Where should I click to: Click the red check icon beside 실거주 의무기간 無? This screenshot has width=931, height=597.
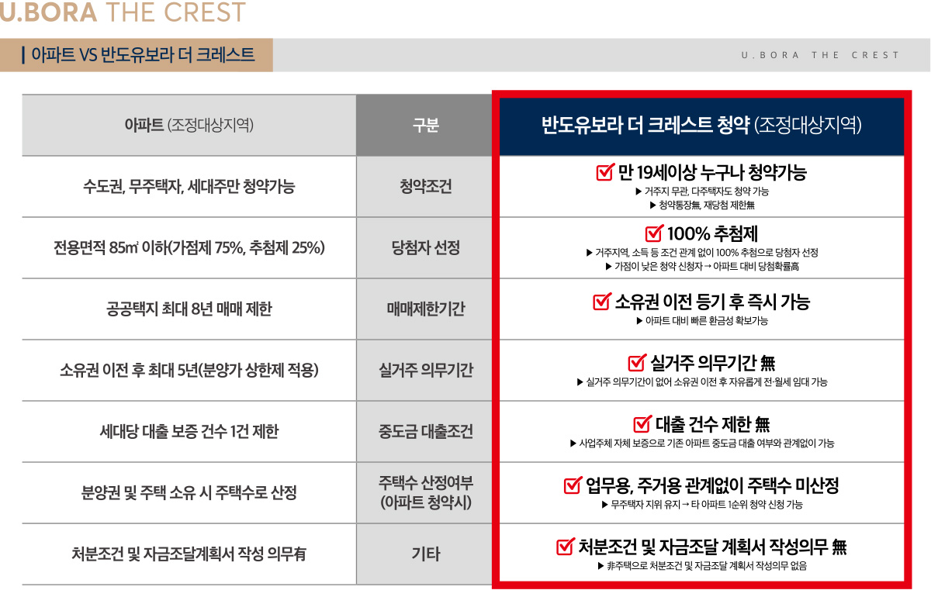pos(636,362)
